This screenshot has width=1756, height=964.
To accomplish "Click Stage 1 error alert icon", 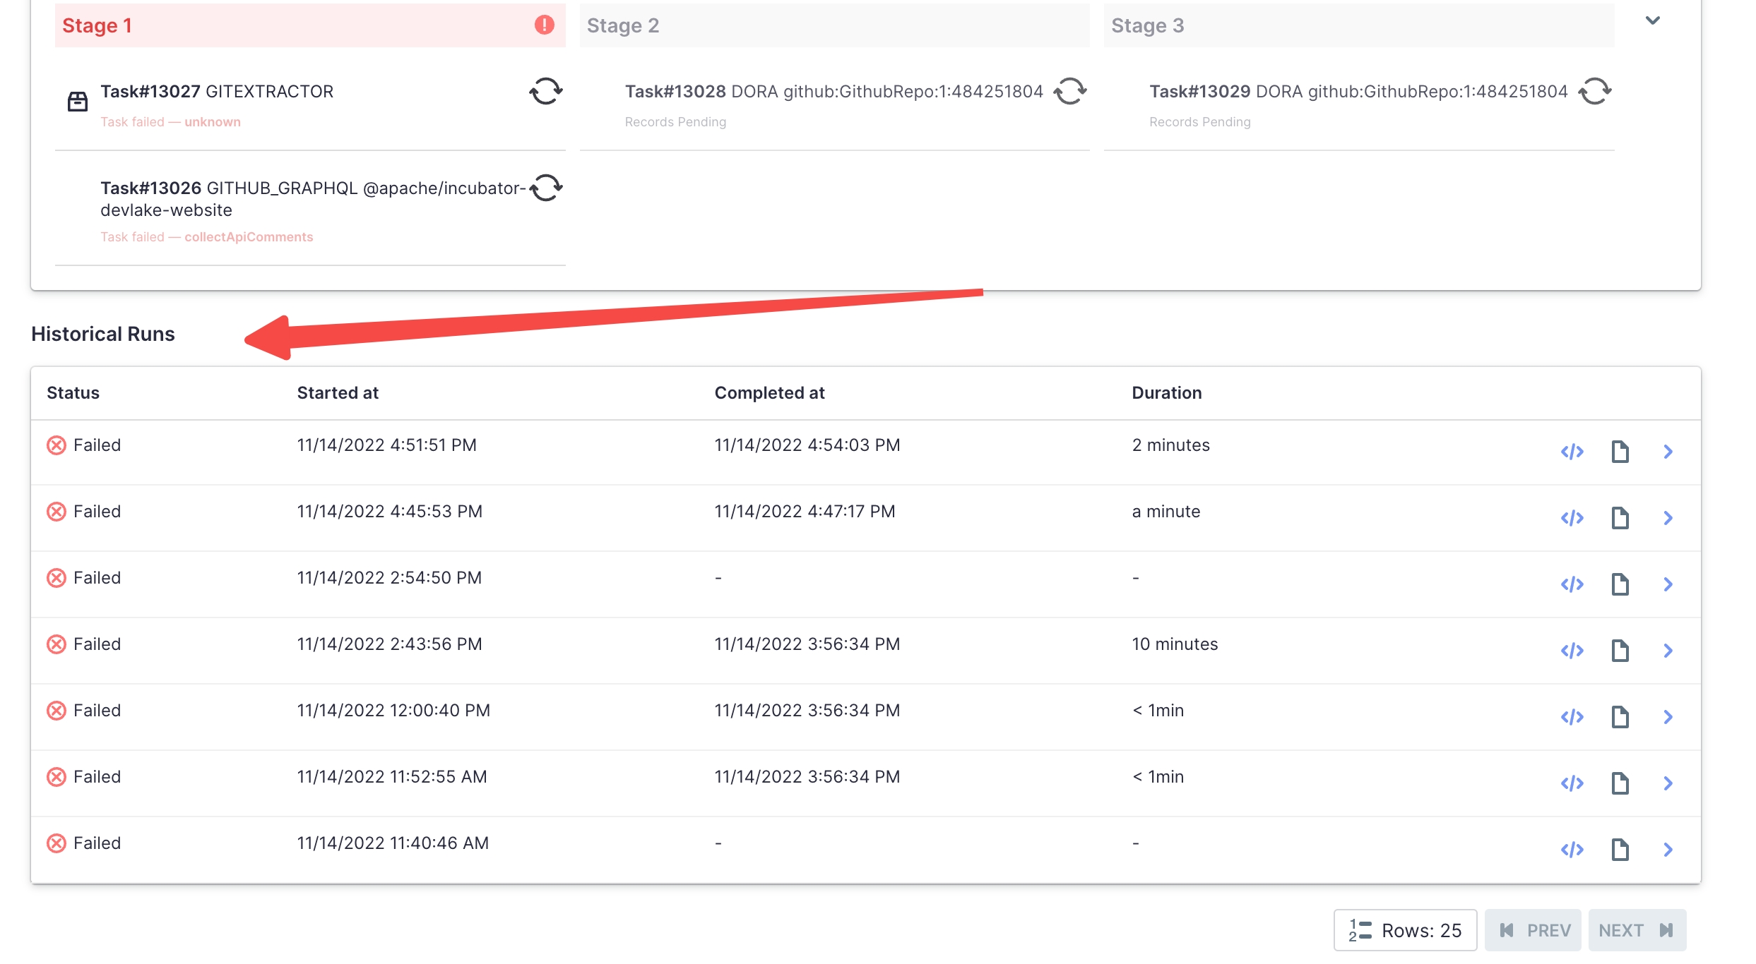I will [x=544, y=25].
